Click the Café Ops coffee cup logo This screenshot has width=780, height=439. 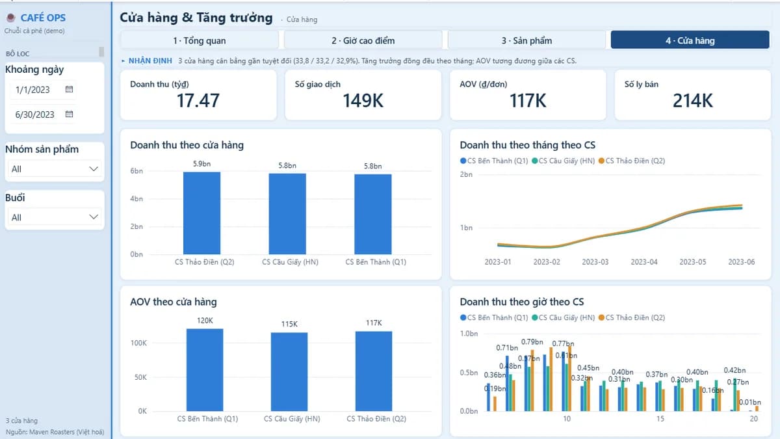click(x=10, y=18)
